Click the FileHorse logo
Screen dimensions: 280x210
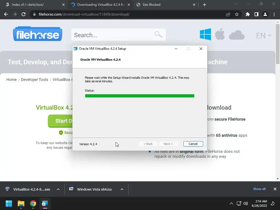pyautogui.click(x=37, y=34)
